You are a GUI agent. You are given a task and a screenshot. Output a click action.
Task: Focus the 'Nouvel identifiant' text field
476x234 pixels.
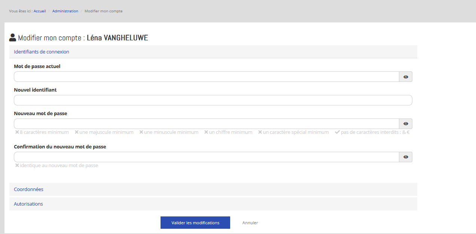click(x=213, y=100)
